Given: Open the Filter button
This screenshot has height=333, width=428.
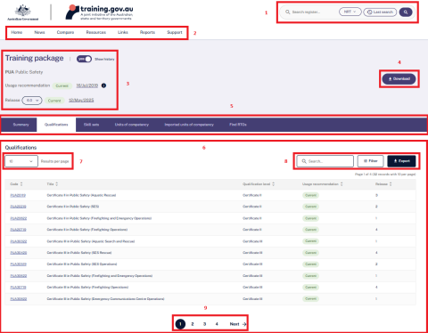Looking at the screenshot, I should click(x=370, y=161).
